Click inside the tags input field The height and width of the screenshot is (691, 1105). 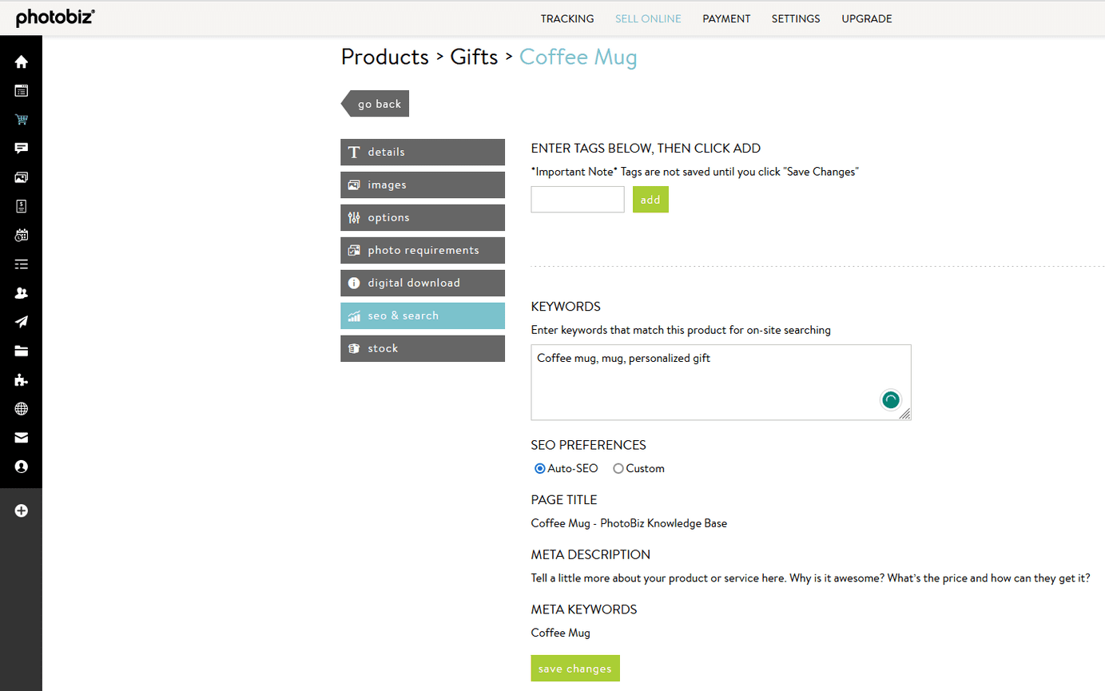coord(577,199)
